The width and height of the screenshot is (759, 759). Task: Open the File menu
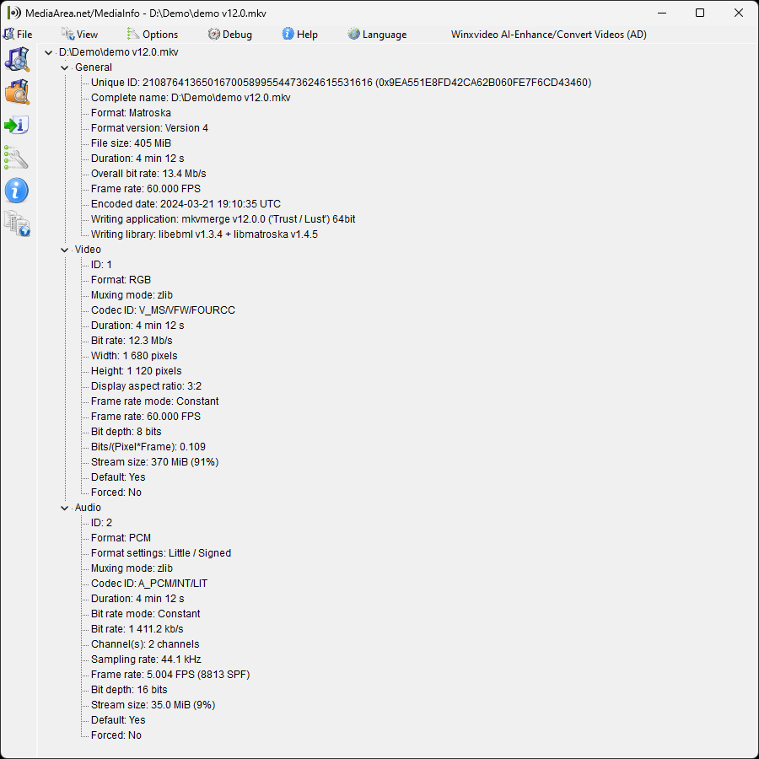18,35
